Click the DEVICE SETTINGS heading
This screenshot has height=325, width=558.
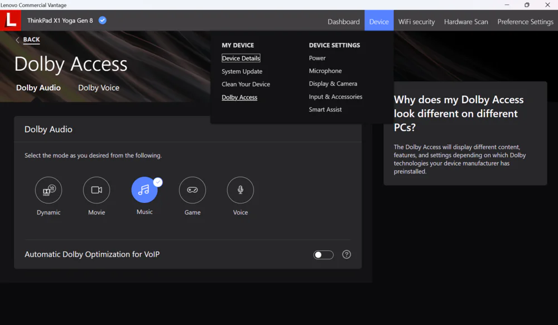[x=334, y=45]
